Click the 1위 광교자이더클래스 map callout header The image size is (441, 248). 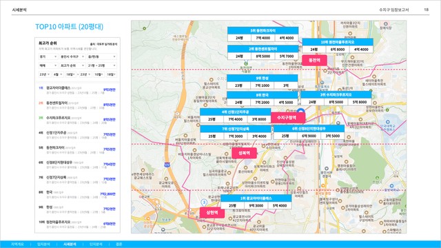256,198
